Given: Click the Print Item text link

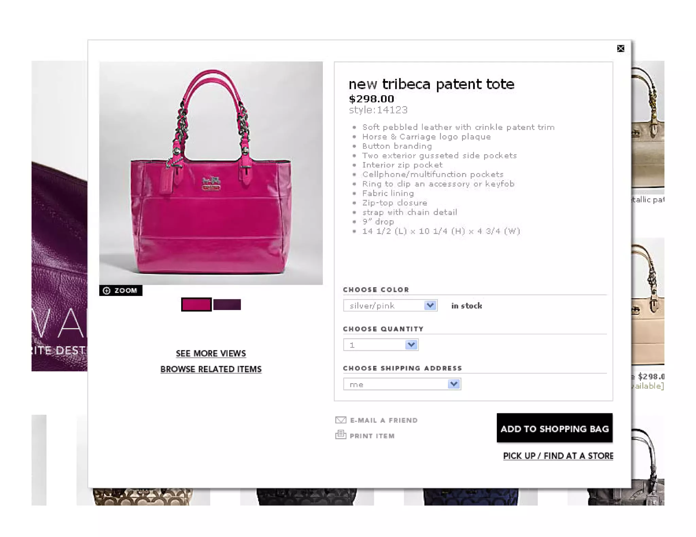Looking at the screenshot, I should point(372,436).
